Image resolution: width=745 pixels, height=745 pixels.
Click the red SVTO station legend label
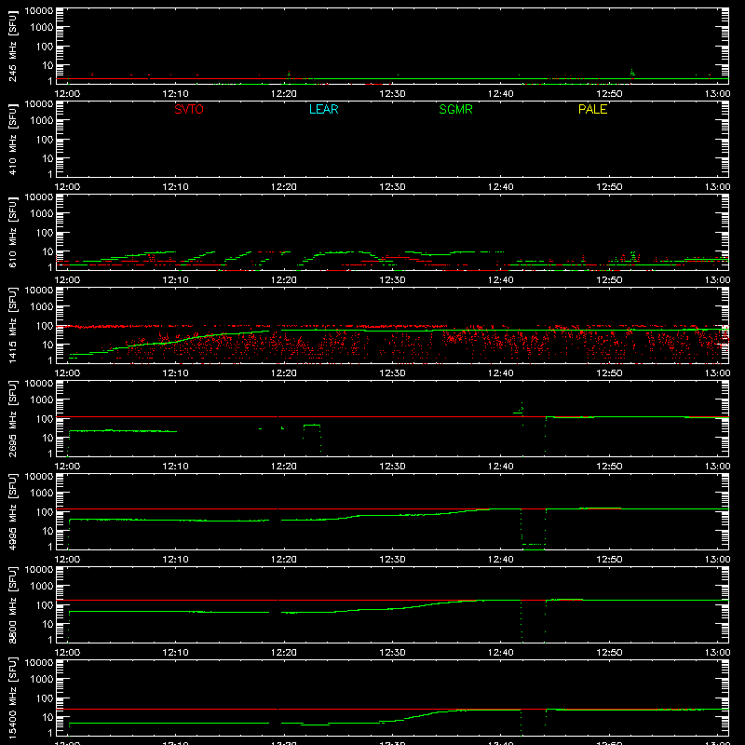pos(189,109)
